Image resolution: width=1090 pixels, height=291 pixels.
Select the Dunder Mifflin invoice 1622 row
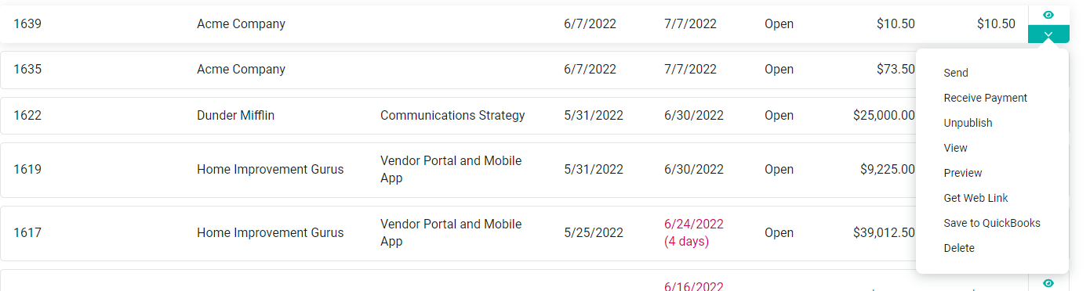click(458, 116)
